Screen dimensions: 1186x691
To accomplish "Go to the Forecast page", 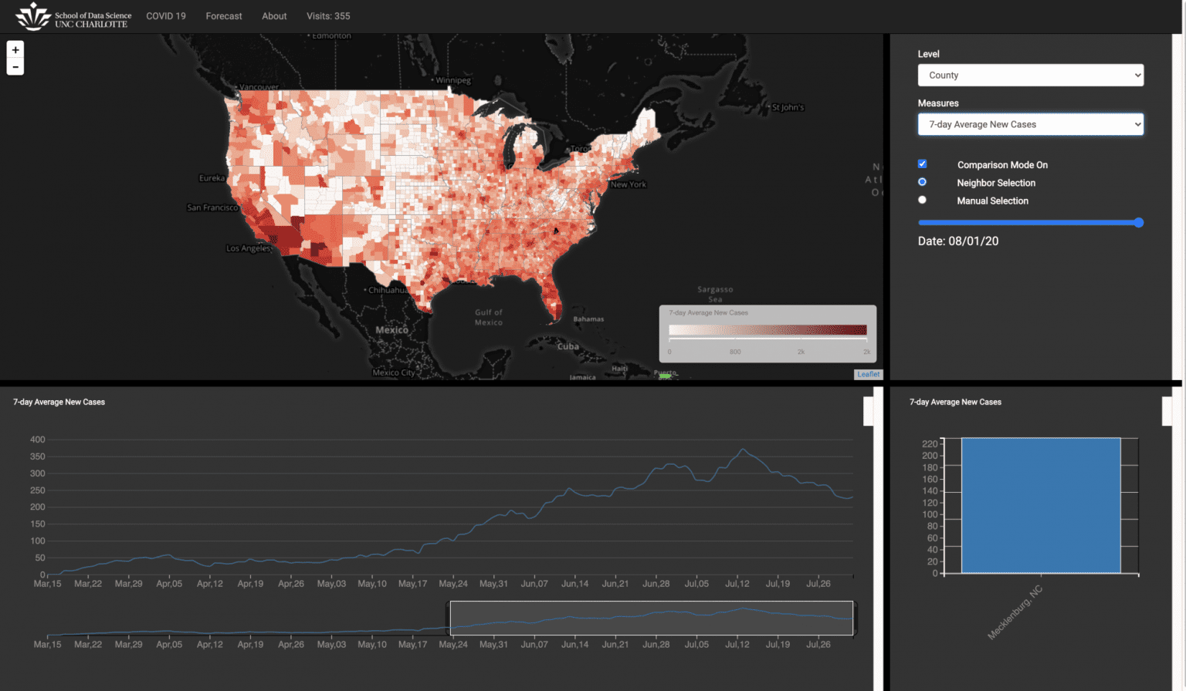I will tap(223, 15).
